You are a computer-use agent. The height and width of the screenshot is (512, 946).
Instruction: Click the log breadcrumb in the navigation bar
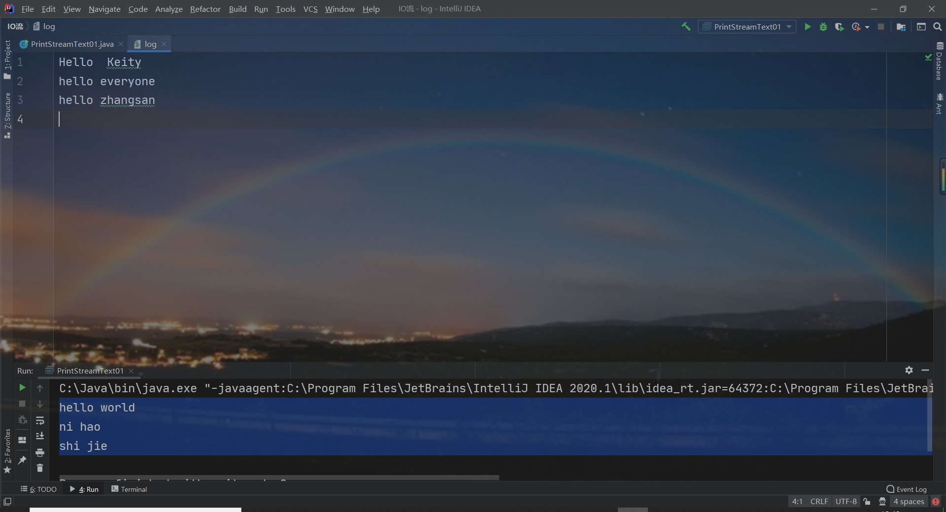point(44,27)
